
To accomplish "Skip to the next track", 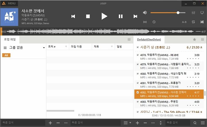I will 135,16.
